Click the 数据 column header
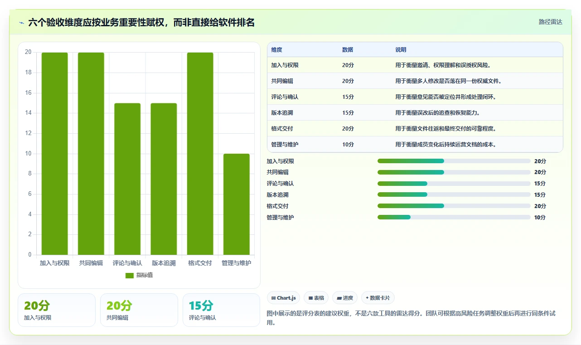The image size is (581, 345). (348, 50)
